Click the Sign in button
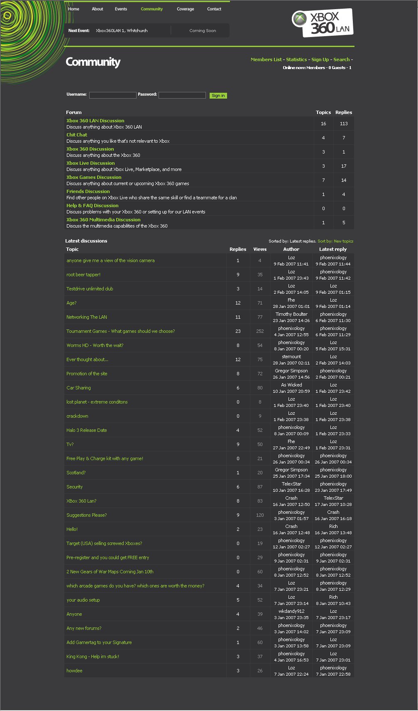 tap(218, 96)
